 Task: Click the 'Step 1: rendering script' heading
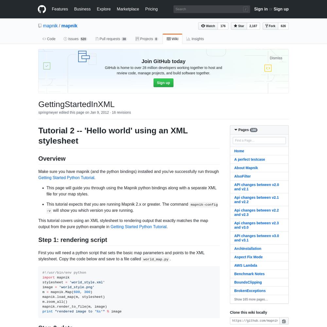point(73,240)
